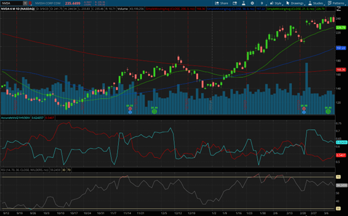Expand the Patterns dropdown
This screenshot has width=348, height=216.
[336, 3]
